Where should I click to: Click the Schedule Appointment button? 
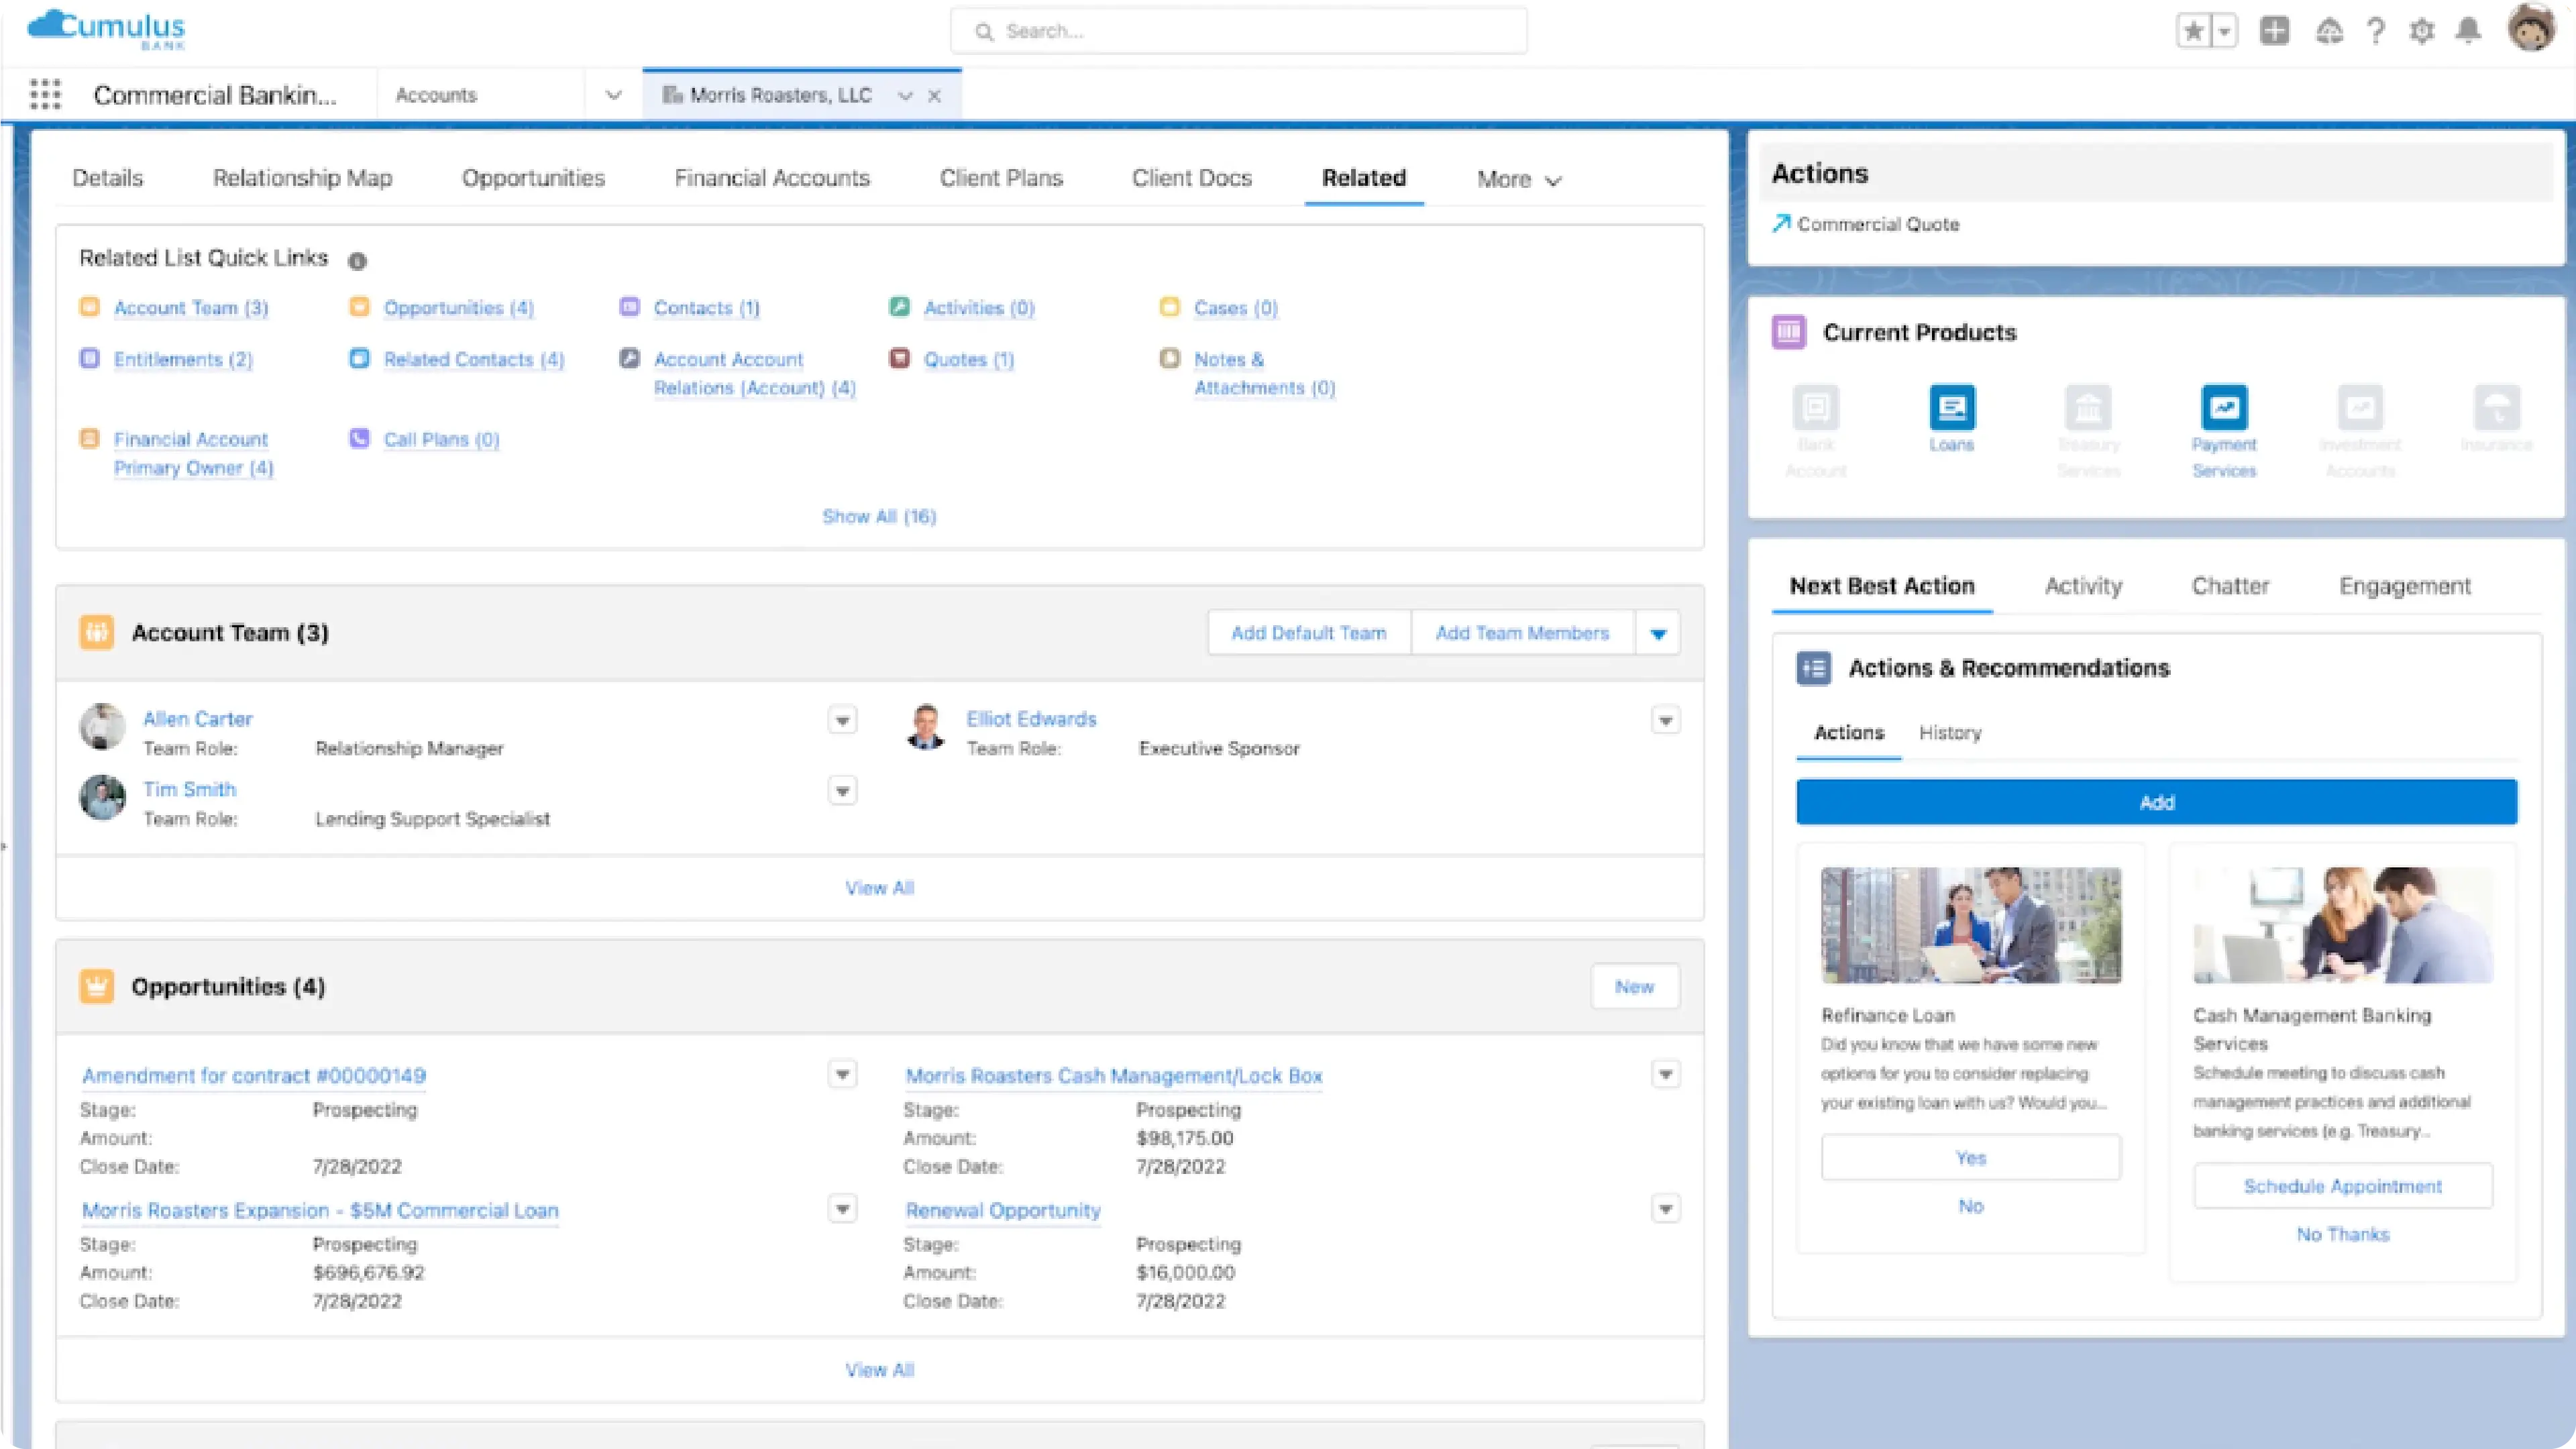pos(2343,1186)
